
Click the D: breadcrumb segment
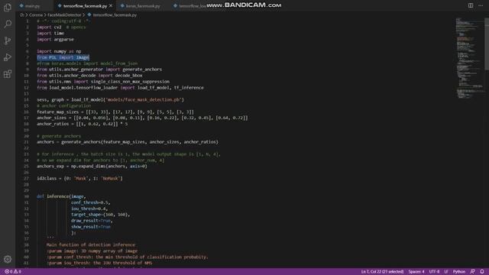tap(22, 15)
